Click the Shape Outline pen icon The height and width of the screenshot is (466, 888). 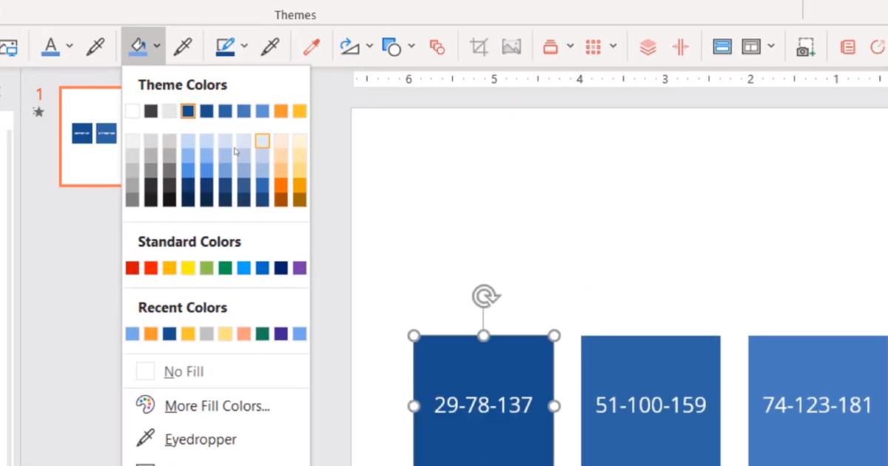pyautogui.click(x=226, y=46)
